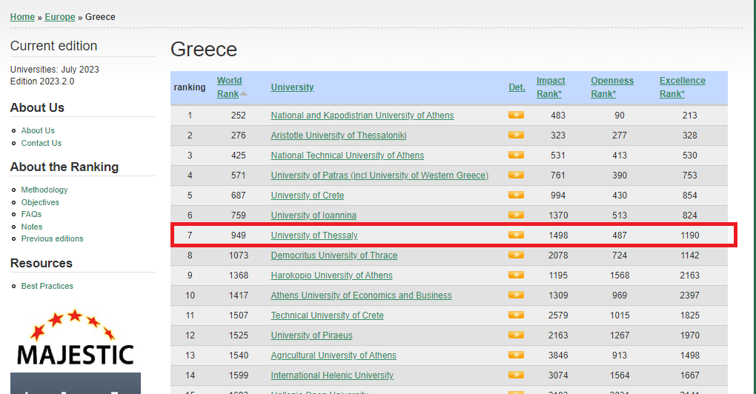This screenshot has width=756, height=394.
Task: Click details arrow for Aristotle University of Thessaloniki
Action: [x=516, y=135]
